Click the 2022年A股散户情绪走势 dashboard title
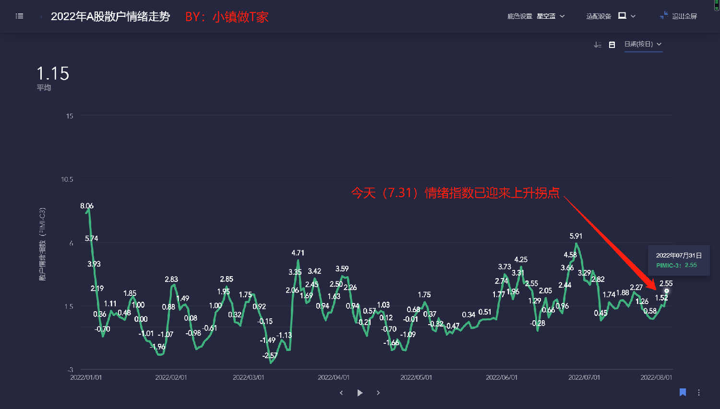 [x=110, y=17]
